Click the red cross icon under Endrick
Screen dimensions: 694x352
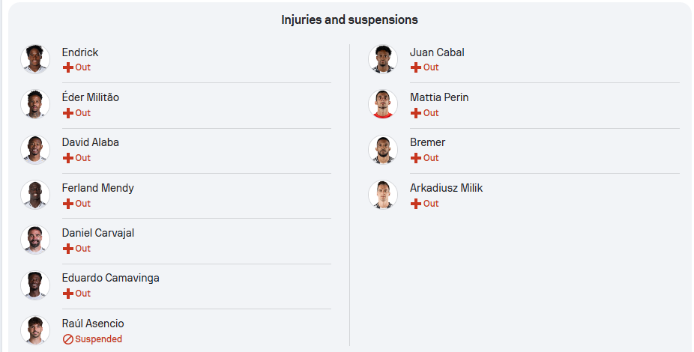point(67,67)
